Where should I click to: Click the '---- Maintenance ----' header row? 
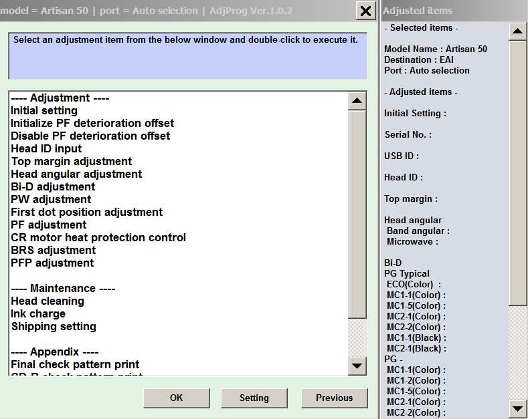pos(63,289)
